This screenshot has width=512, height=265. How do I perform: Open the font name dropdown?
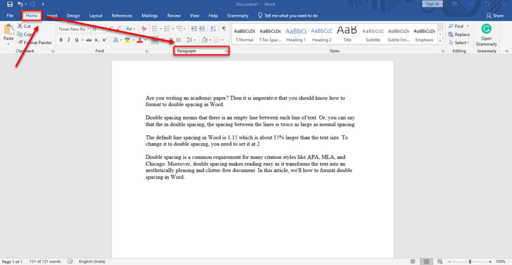click(x=88, y=29)
